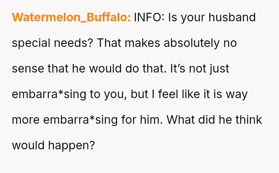Click the phrase "special needs?"
The height and width of the screenshot is (173, 279).
click(52, 43)
